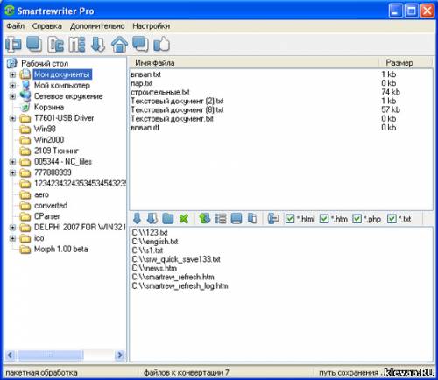Click the home (house) toolbar icon
This screenshot has width=438, height=380.
(119, 45)
